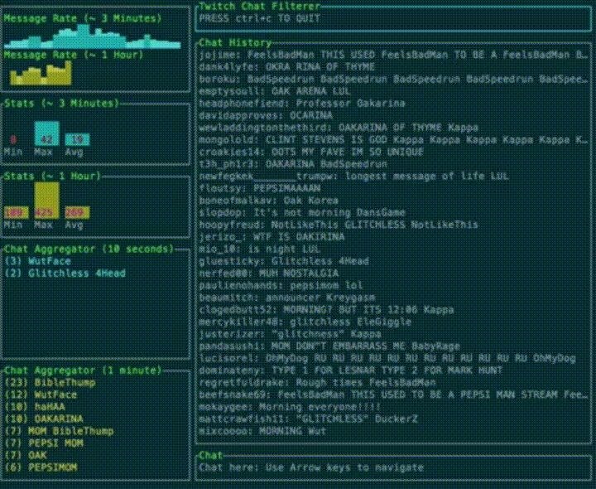This screenshot has height=489, width=596.
Task: Select '(6) PEPSIMOM' aggregator row
Action: pyautogui.click(x=41, y=467)
